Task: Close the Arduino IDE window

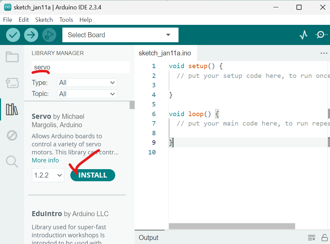Action: (x=322, y=7)
